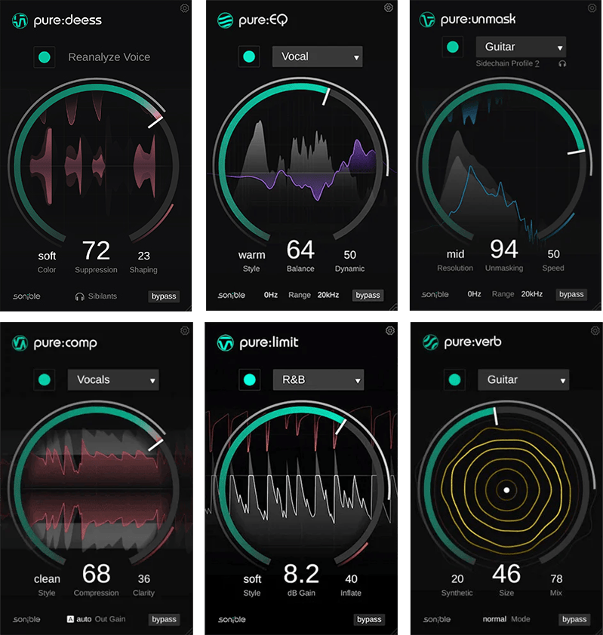This screenshot has width=603, height=635.
Task: Click headphones icon next to Sibilants
Action: tap(79, 296)
